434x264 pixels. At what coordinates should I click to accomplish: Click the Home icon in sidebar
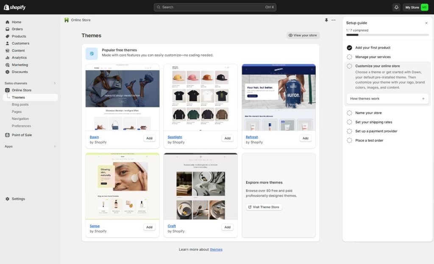(x=8, y=22)
